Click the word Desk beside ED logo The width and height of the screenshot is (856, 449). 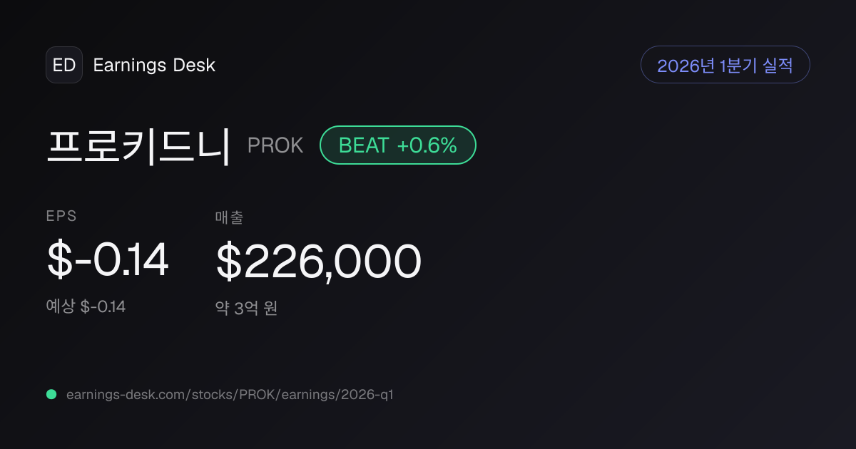[x=194, y=65]
